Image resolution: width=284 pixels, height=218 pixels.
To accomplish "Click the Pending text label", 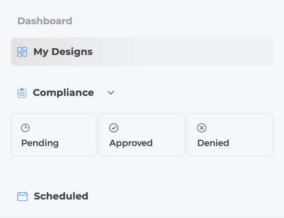I will [40, 143].
